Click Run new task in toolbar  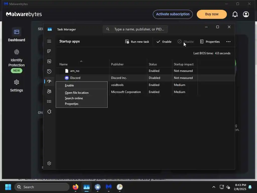[x=137, y=41]
